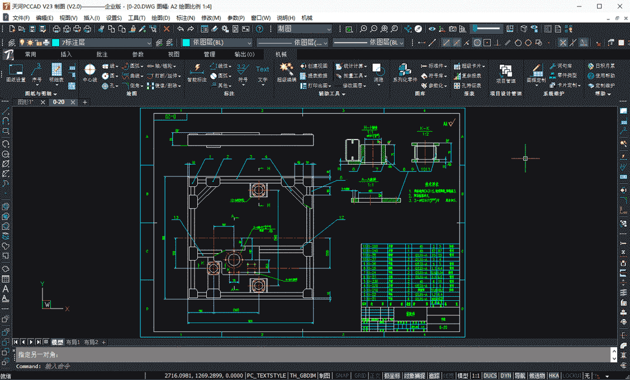Image resolution: width=630 pixels, height=380 pixels.
Task: Open 图纸设置 drawing sheet setup
Action: [16, 73]
